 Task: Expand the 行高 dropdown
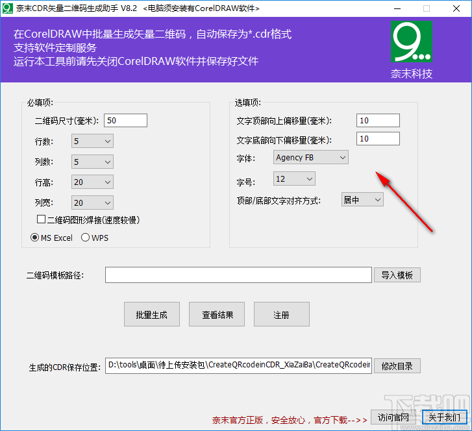92,182
